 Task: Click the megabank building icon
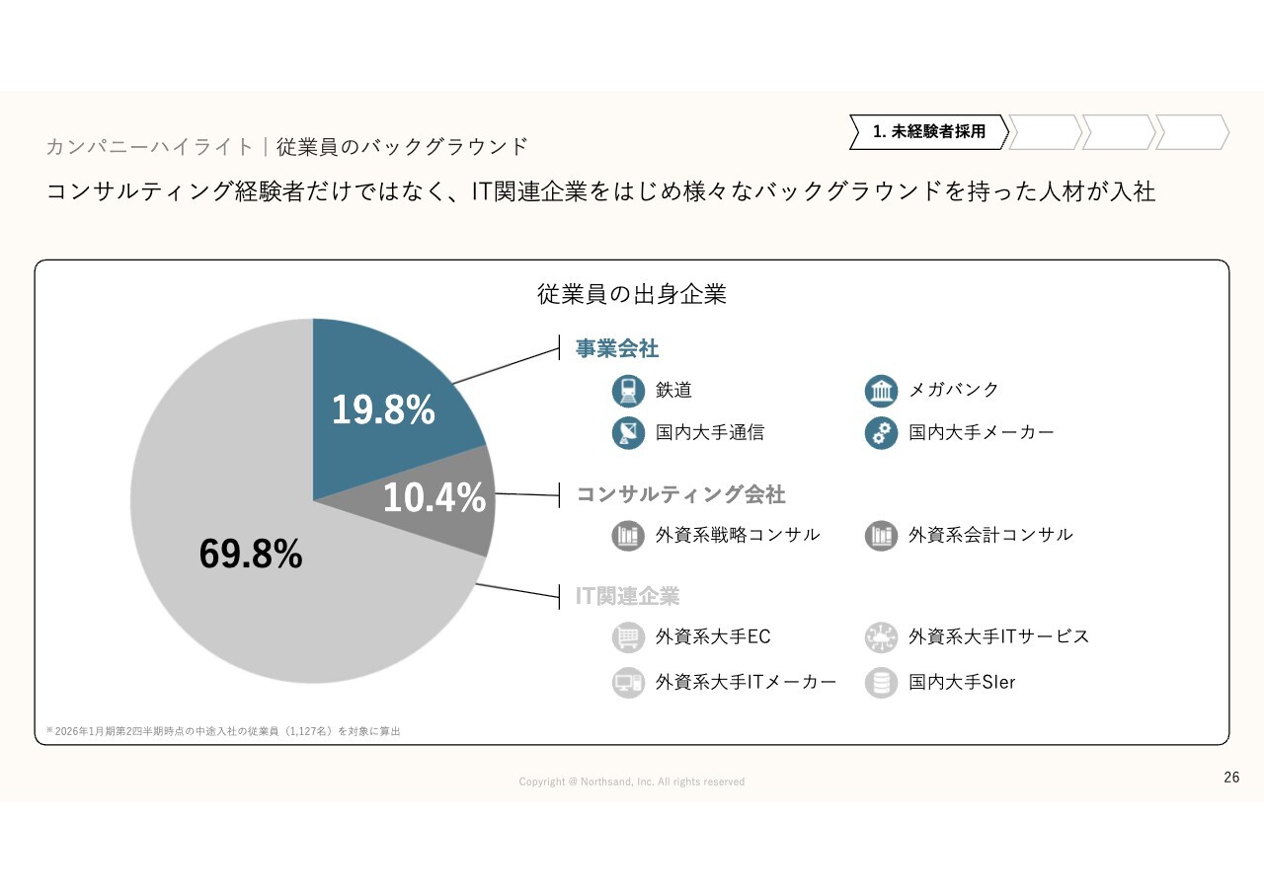tap(881, 391)
